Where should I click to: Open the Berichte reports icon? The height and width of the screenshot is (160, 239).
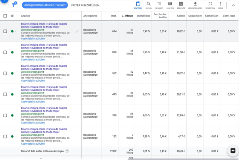click(x=181, y=4)
